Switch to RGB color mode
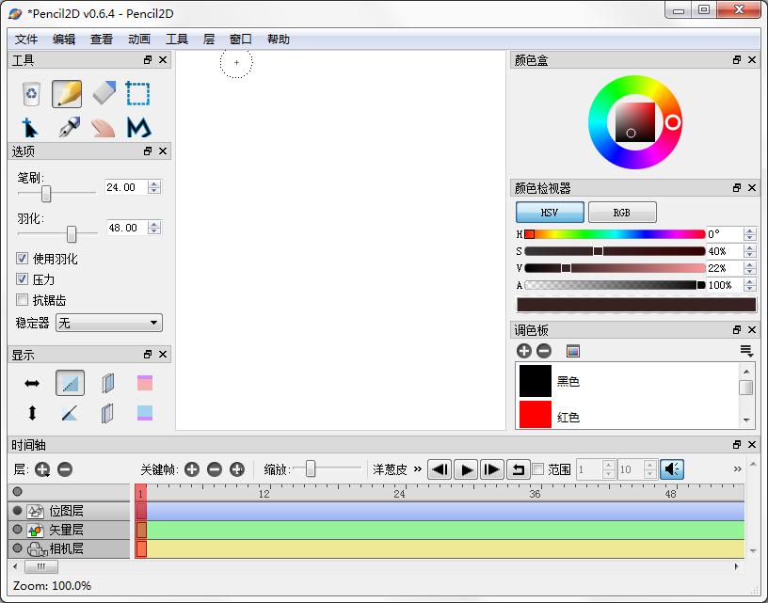The width and height of the screenshot is (768, 603). [x=621, y=212]
